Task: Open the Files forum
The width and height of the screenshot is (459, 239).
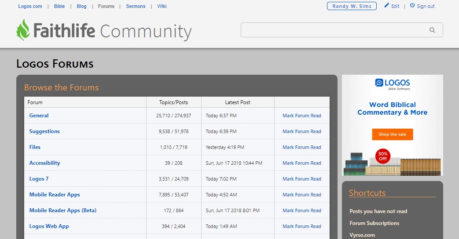Action: pyautogui.click(x=35, y=147)
